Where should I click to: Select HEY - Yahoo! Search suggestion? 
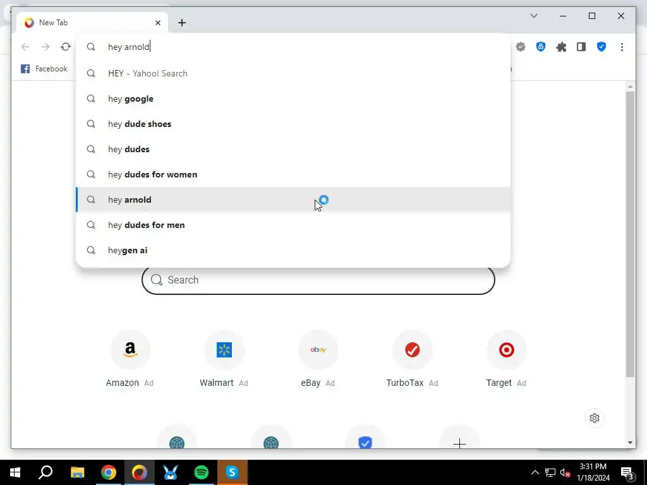(293, 73)
